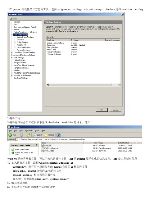
Task: Select Board-Level tree item
Action: tap(21, 45)
